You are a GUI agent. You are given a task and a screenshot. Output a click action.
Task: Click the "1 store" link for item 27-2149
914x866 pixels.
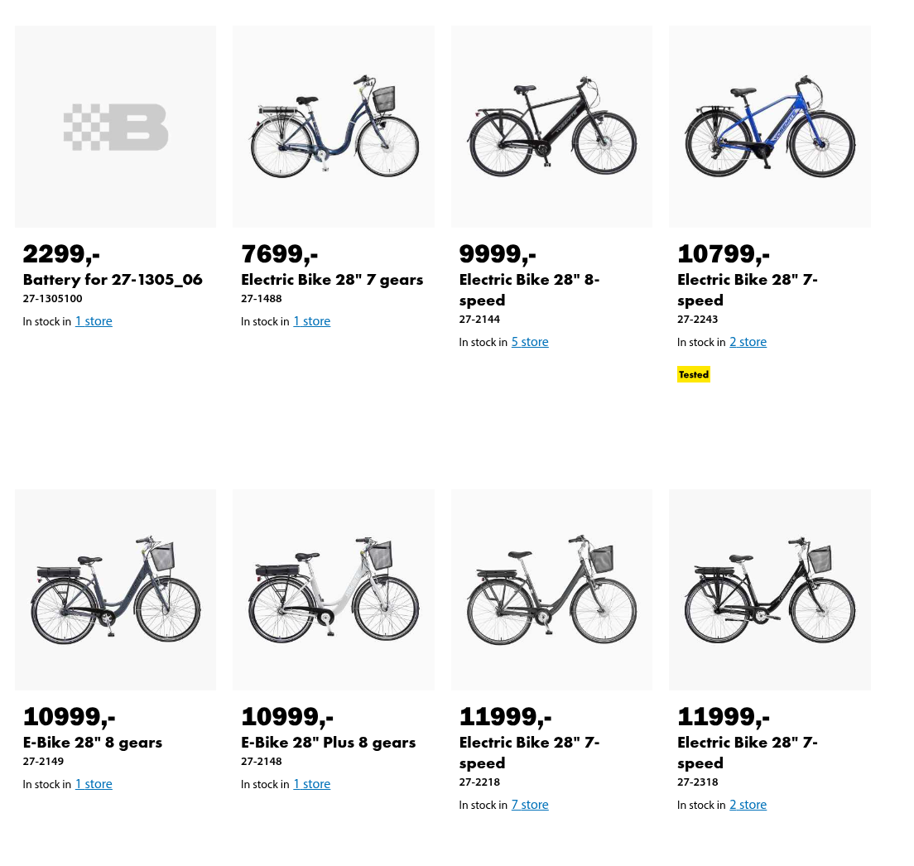point(94,784)
